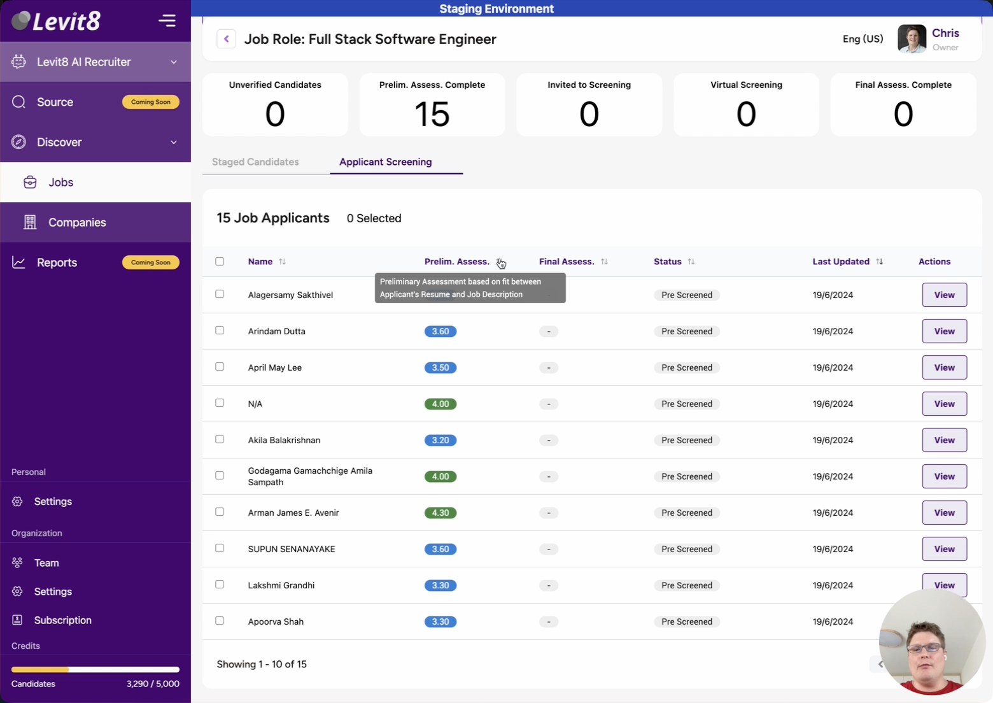The image size is (993, 703).
Task: Click the Candidates credits progress bar
Action: (95, 669)
